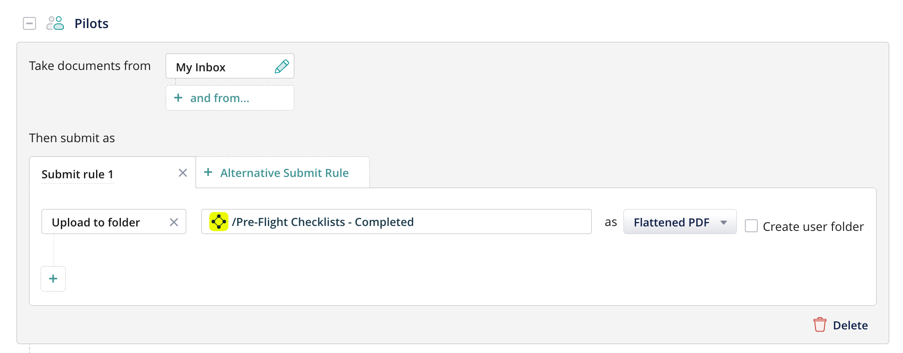903x353 pixels.
Task: Click the Pre-Flight Checklists folder path field
Action: (402, 222)
